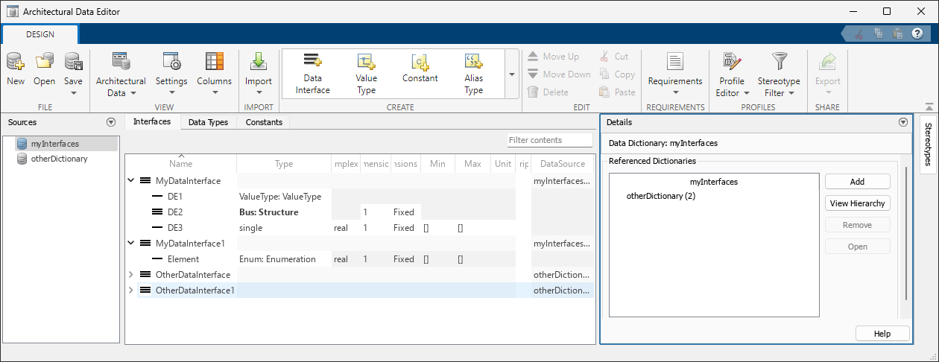Click the Filter contents search field
This screenshot has width=939, height=362.
[x=549, y=140]
